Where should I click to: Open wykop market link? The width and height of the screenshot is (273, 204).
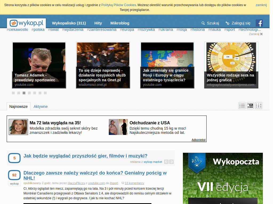pos(153,162)
